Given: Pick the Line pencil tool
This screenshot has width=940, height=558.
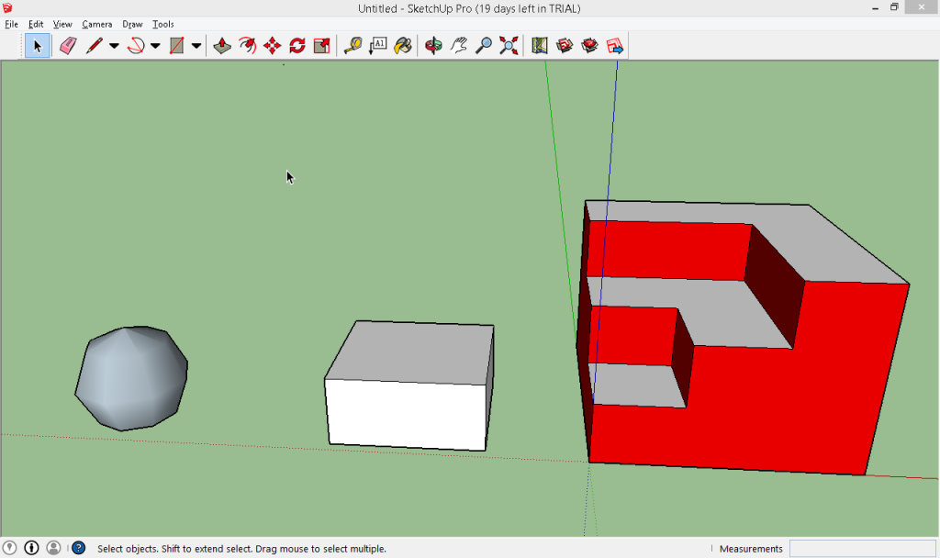Looking at the screenshot, I should 93,45.
